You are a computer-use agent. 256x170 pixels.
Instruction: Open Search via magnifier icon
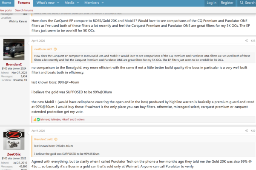(x=242, y=3)
